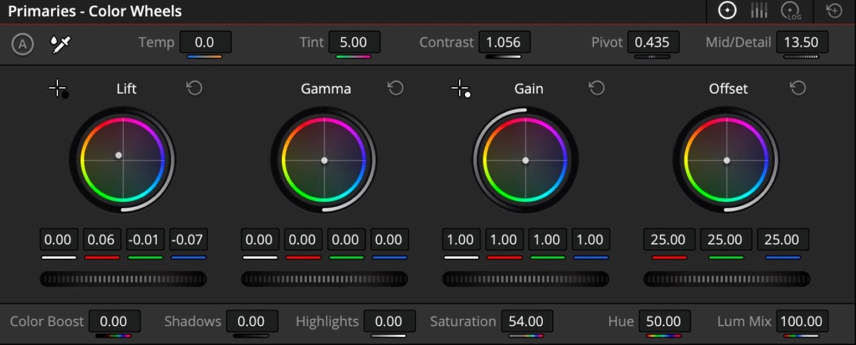Screen dimensions: 856x345
Task: Reset the Offset color wheel
Action: click(798, 88)
